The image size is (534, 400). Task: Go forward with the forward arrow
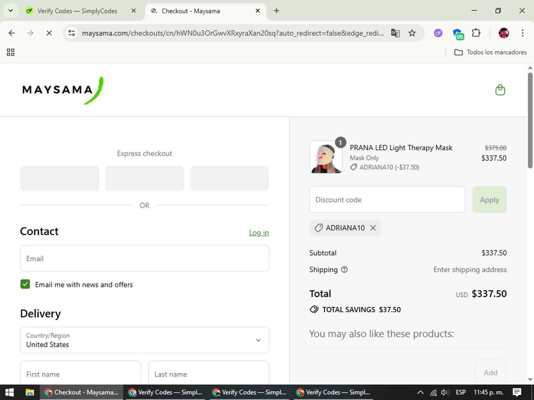(30, 33)
